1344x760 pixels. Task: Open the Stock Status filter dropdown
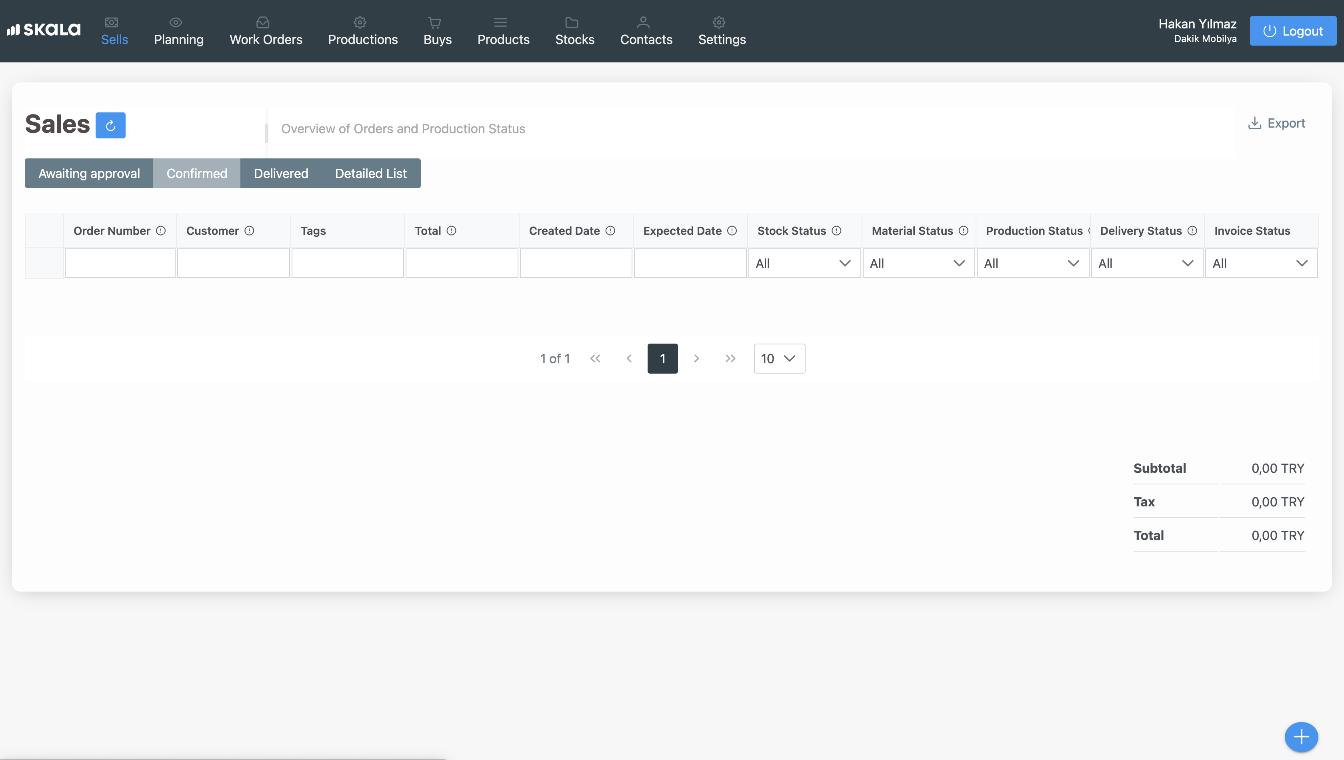tap(804, 263)
